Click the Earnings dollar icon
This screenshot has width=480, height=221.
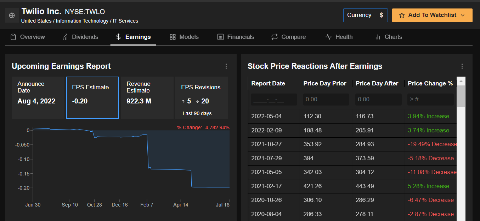click(x=119, y=37)
